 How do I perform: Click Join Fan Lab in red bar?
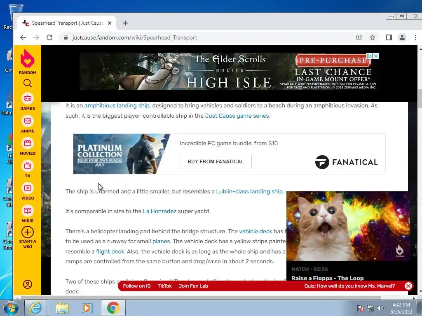click(193, 286)
